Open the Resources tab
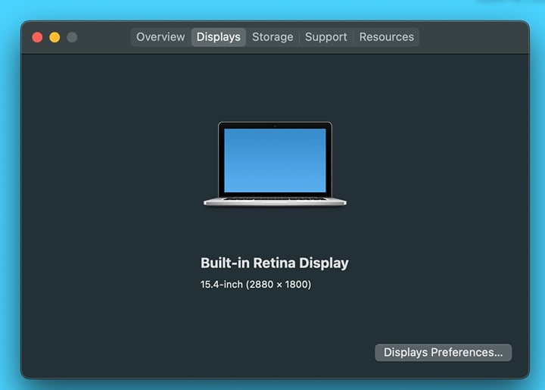The image size is (545, 390). pos(387,37)
